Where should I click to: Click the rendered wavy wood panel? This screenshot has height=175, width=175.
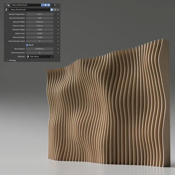pos(108,103)
